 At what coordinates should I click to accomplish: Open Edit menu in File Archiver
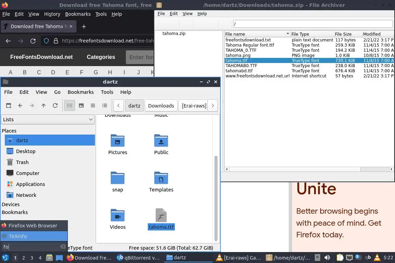tap(173, 14)
